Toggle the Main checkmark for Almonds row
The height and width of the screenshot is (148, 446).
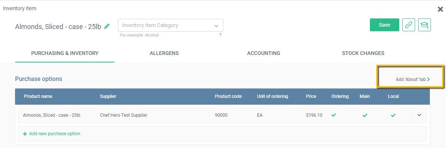pyautogui.click(x=365, y=115)
